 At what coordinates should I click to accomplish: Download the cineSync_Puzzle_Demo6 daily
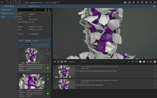click(48, 64)
